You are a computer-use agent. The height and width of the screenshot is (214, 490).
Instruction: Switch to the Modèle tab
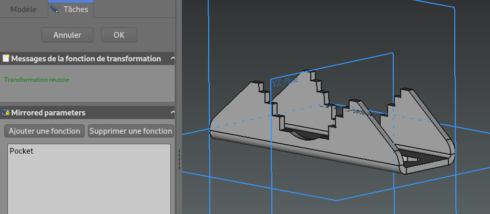[x=24, y=9]
